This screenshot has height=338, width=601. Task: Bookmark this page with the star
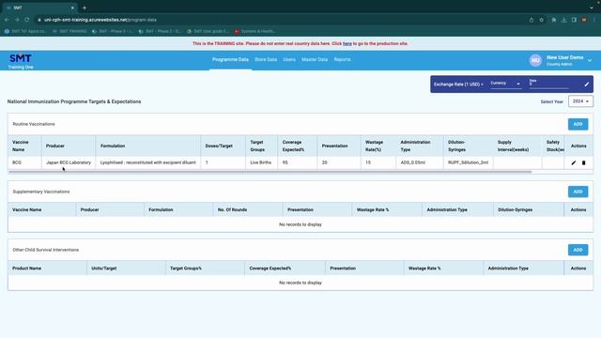541,20
